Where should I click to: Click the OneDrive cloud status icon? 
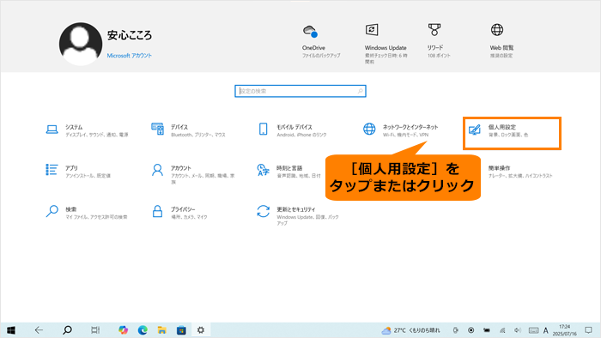pyautogui.click(x=310, y=31)
